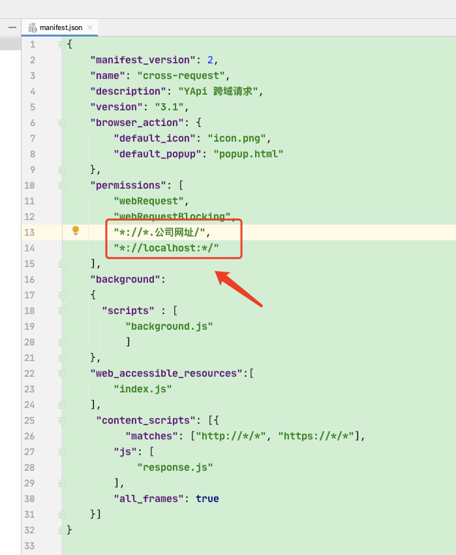The height and width of the screenshot is (555, 456).
Task: Click the "default_popup" key
Action: (x=157, y=154)
